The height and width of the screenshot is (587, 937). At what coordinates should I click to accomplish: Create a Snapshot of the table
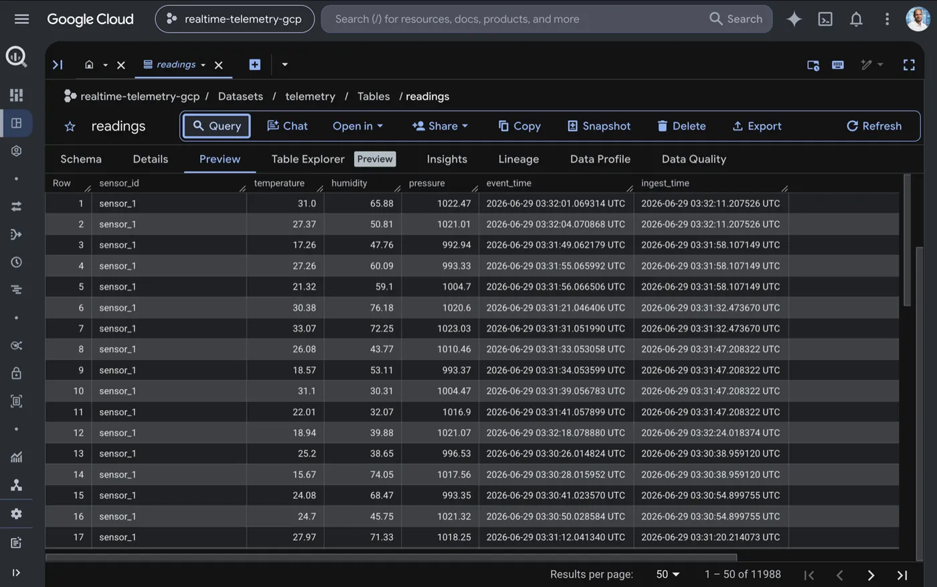(x=599, y=126)
